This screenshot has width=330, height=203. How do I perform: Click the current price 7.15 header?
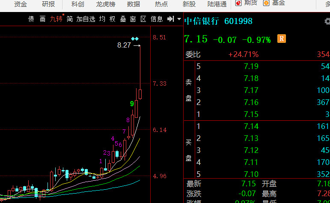(196, 39)
